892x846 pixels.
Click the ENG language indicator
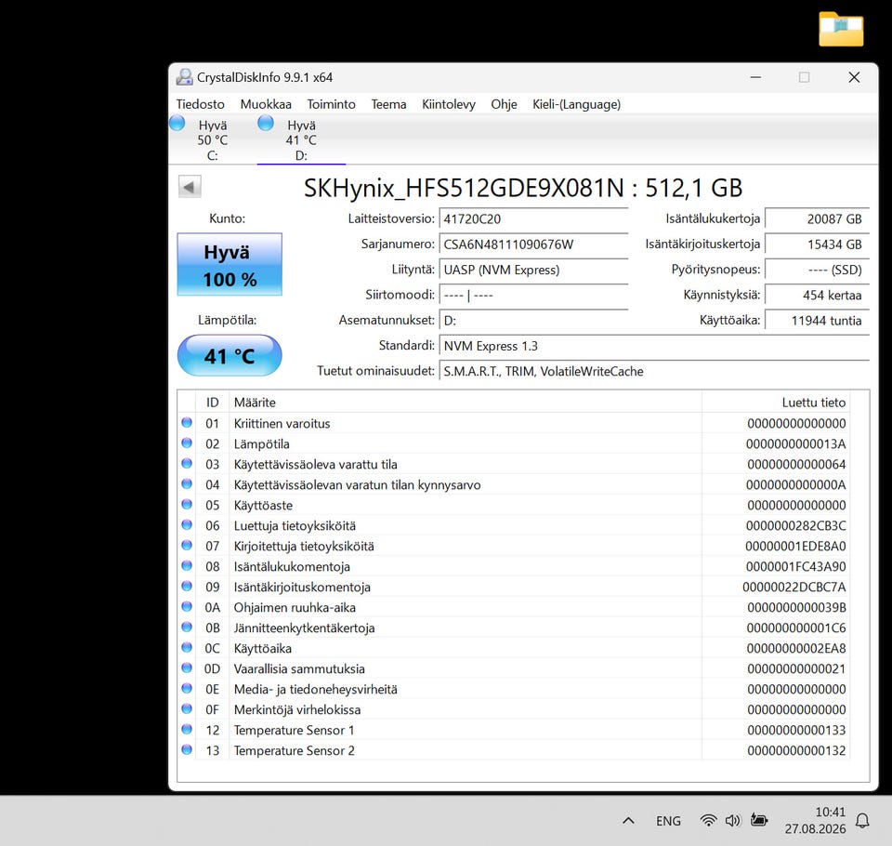pyautogui.click(x=668, y=821)
